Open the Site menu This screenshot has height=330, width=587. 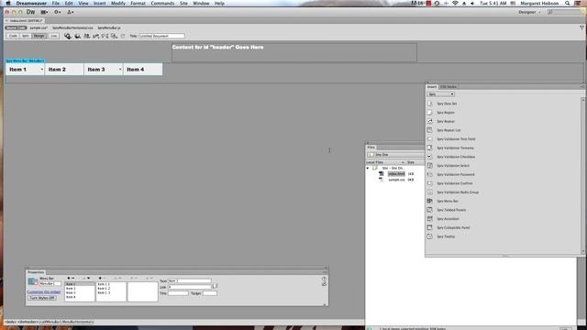[x=183, y=4]
